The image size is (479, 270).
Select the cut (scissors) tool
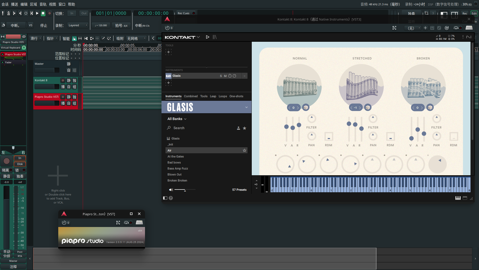86,39
